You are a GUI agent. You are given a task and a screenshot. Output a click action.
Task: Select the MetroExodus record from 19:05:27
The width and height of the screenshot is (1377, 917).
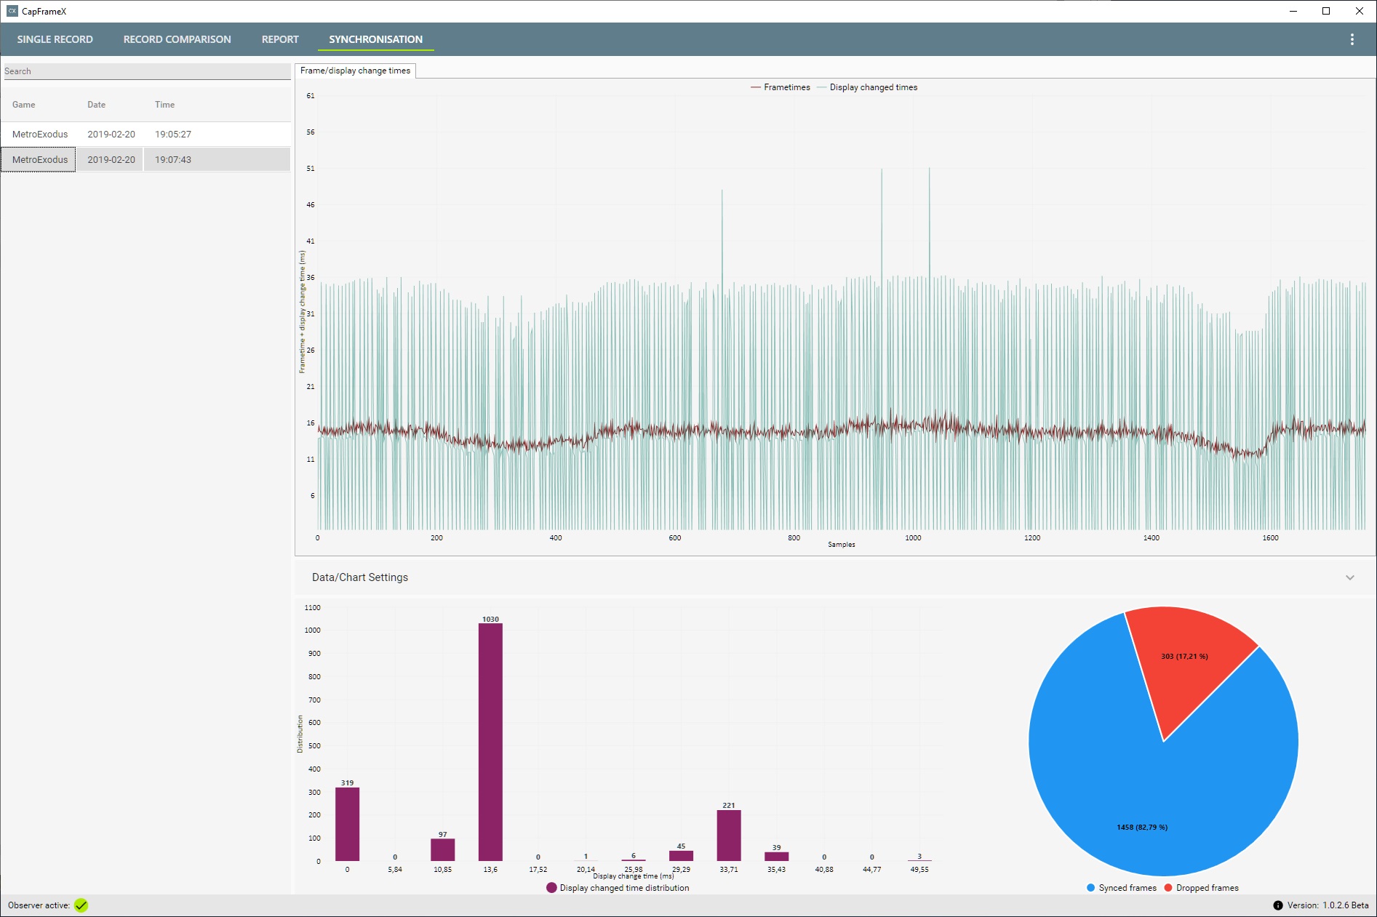tap(145, 134)
